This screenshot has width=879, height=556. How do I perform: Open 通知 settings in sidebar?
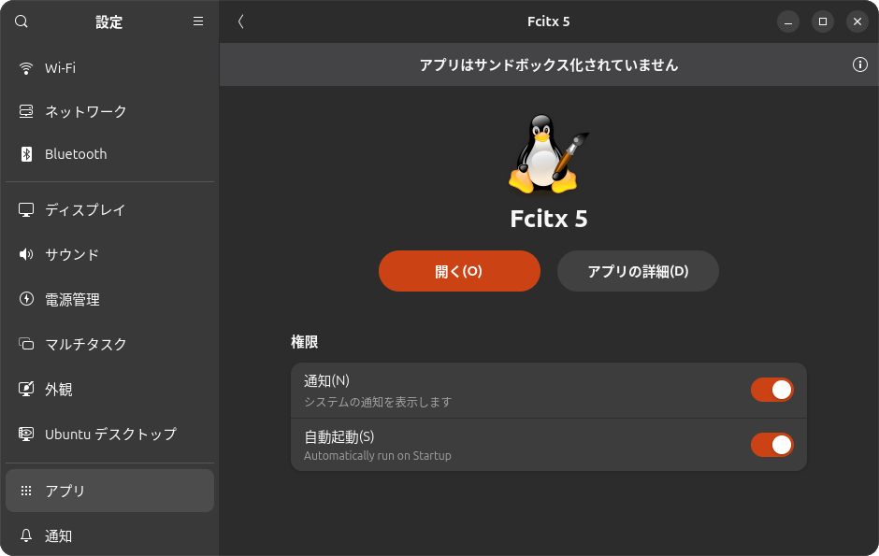point(110,535)
